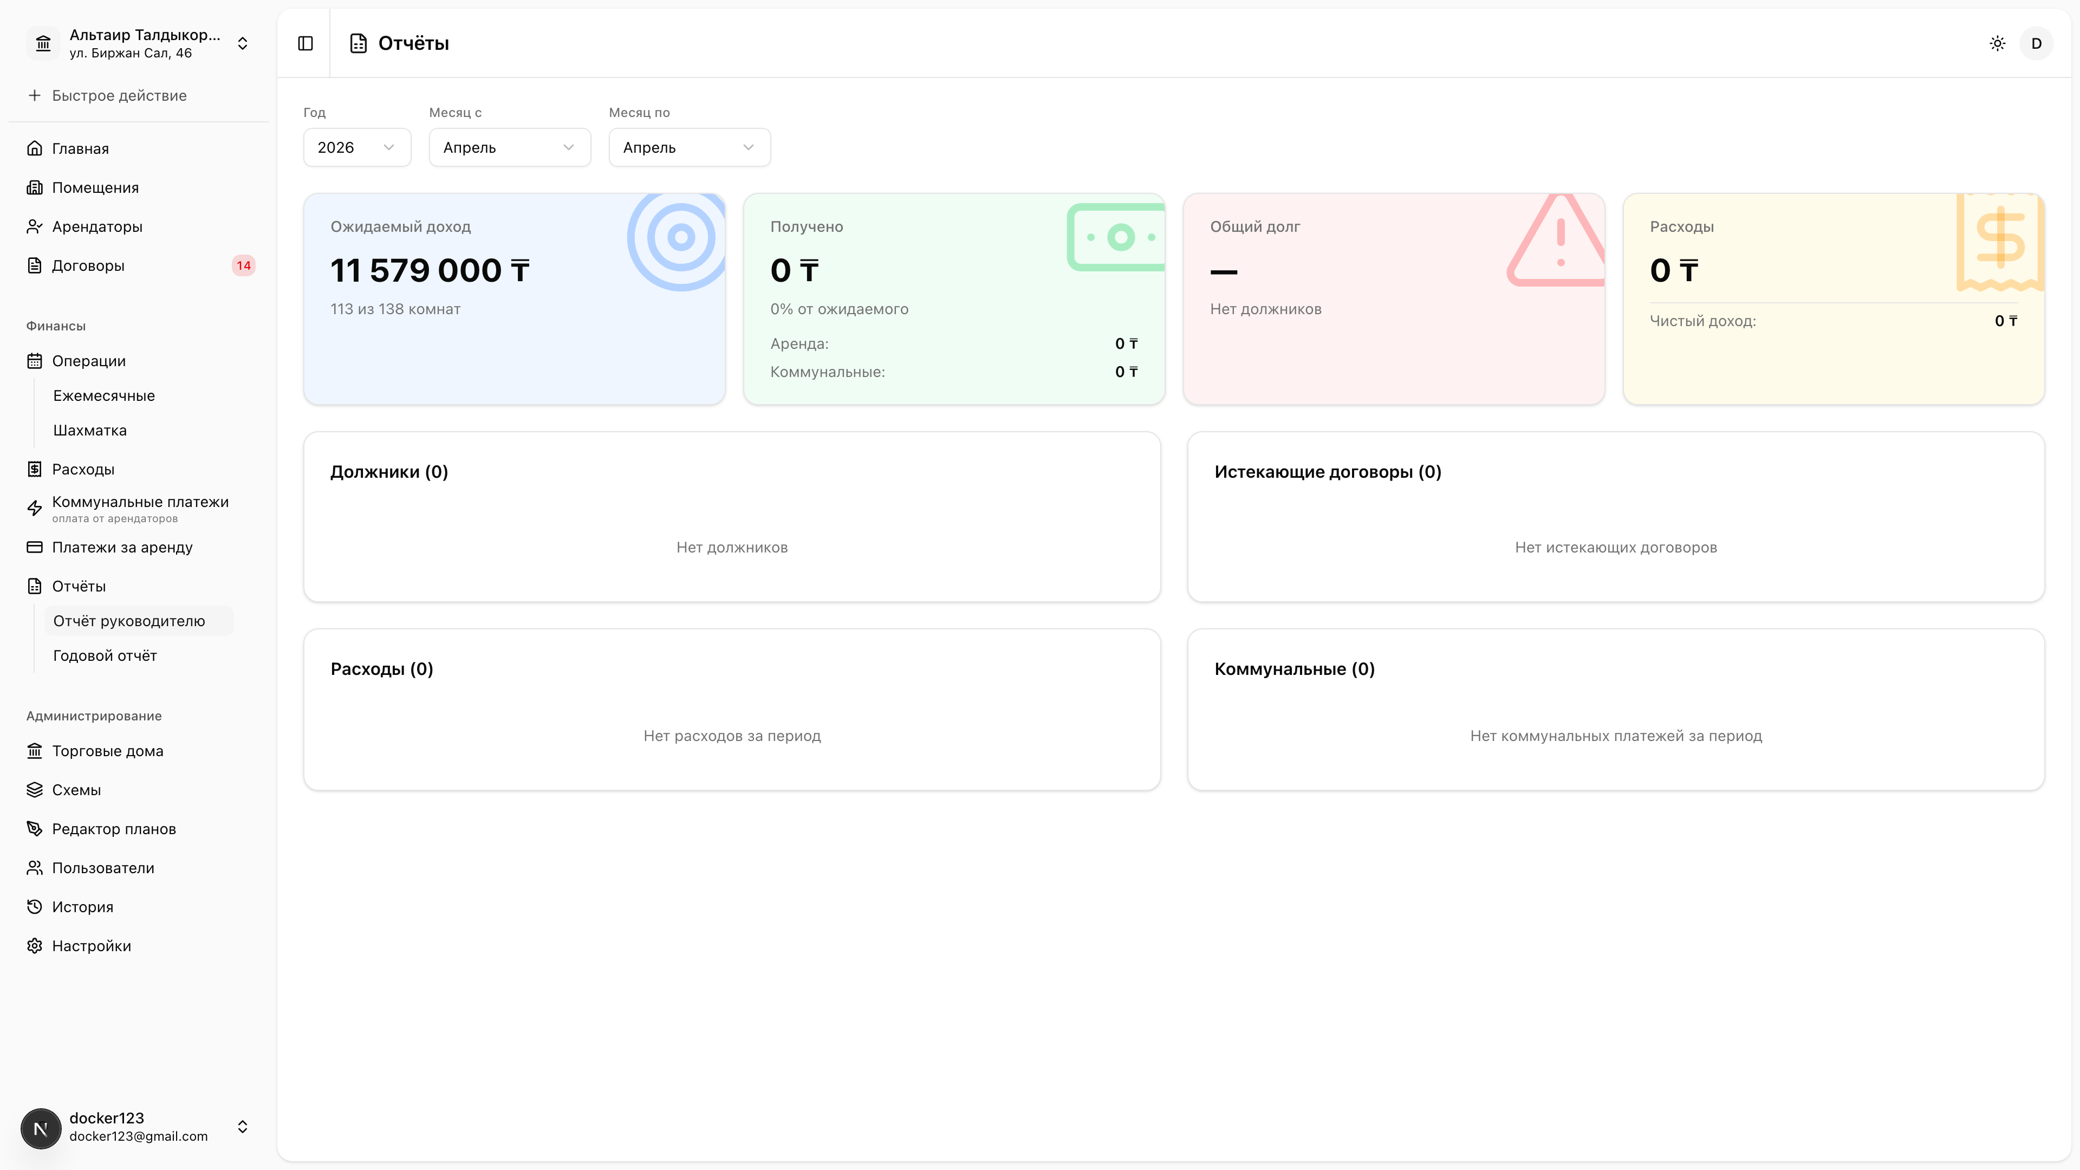Click the gear icon beside Настройки
Screen dimensions: 2080x1170
pyautogui.click(x=35, y=946)
